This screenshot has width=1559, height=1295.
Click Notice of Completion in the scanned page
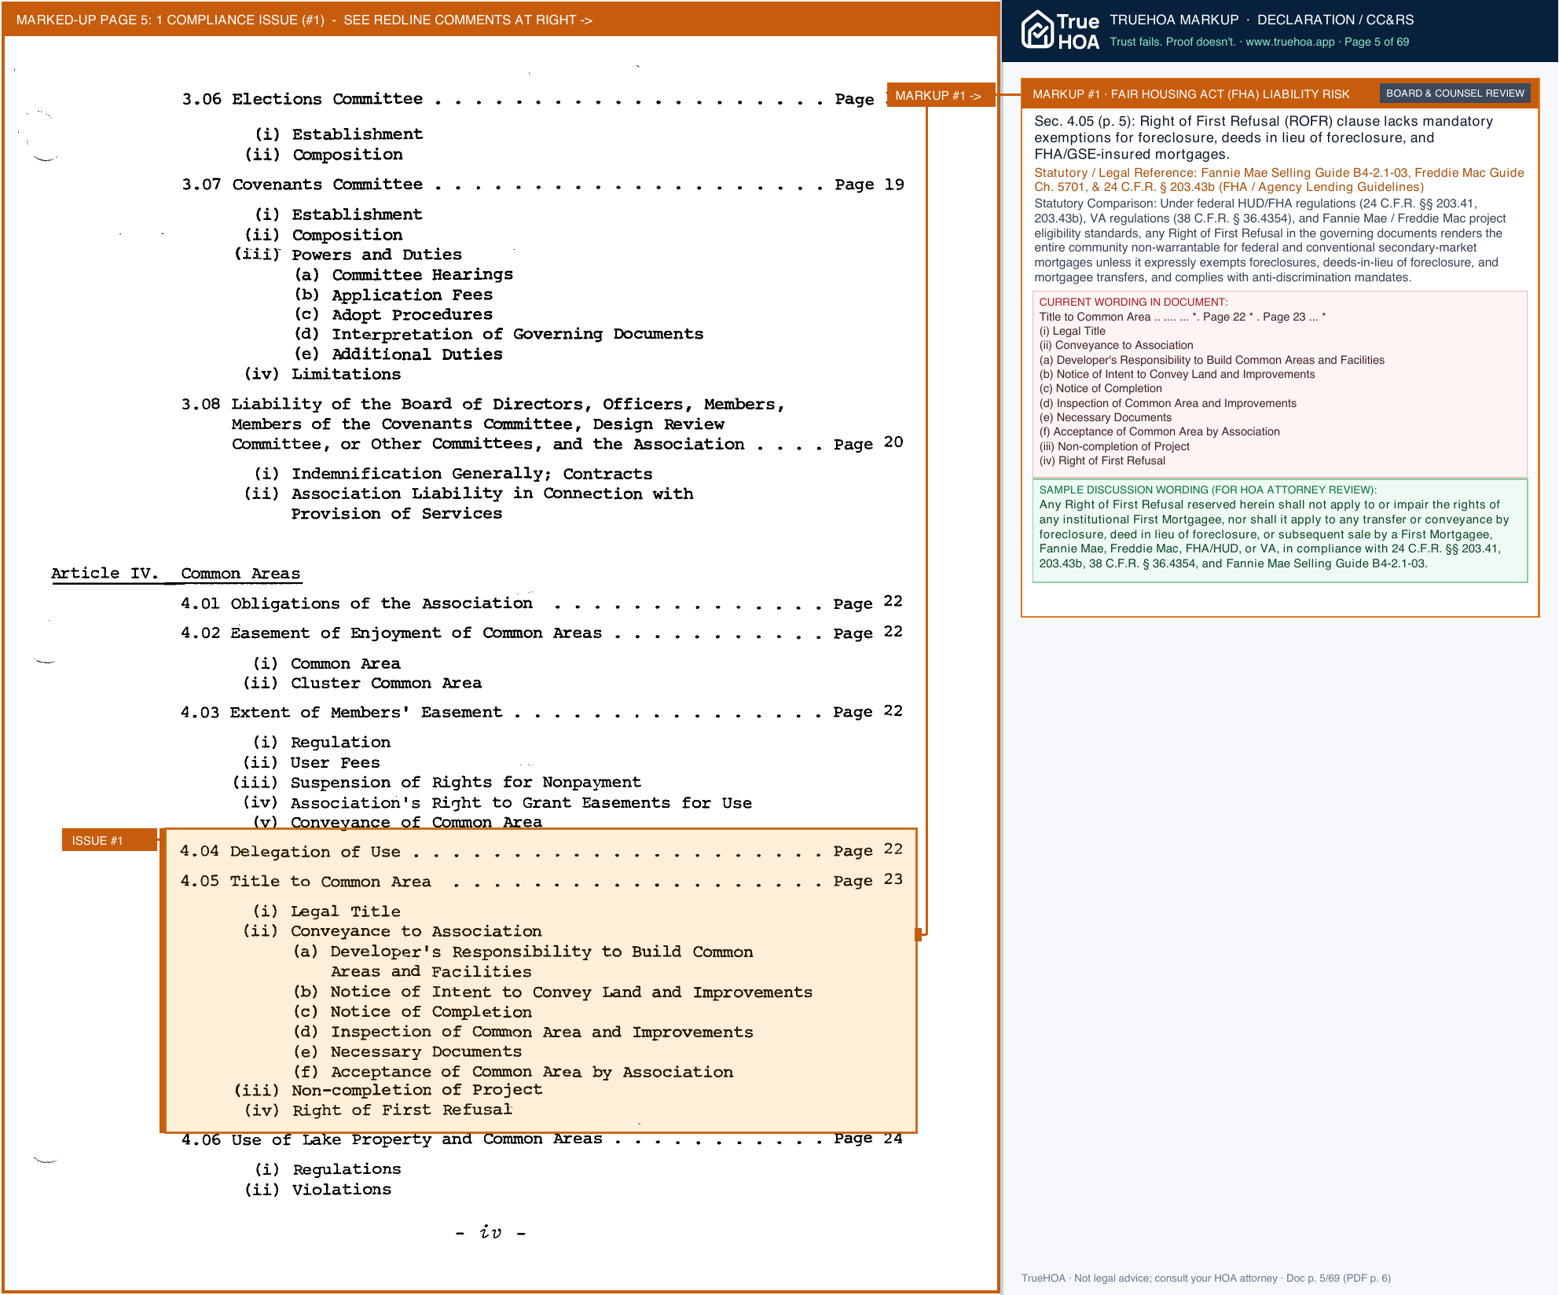413,1012
